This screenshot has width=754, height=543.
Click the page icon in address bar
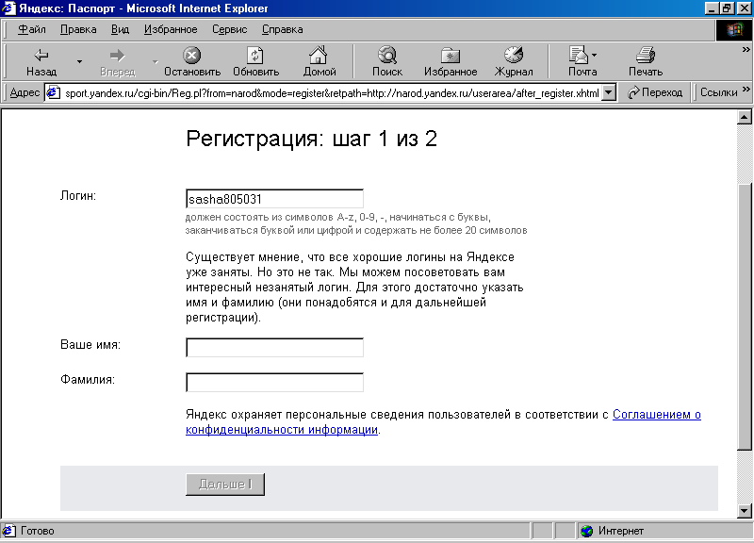click(x=53, y=92)
